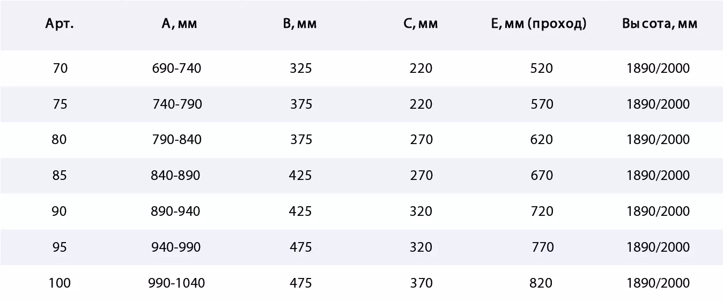This screenshot has width=723, height=301.
Task: Click the "Арт." column header
Action: click(60, 24)
